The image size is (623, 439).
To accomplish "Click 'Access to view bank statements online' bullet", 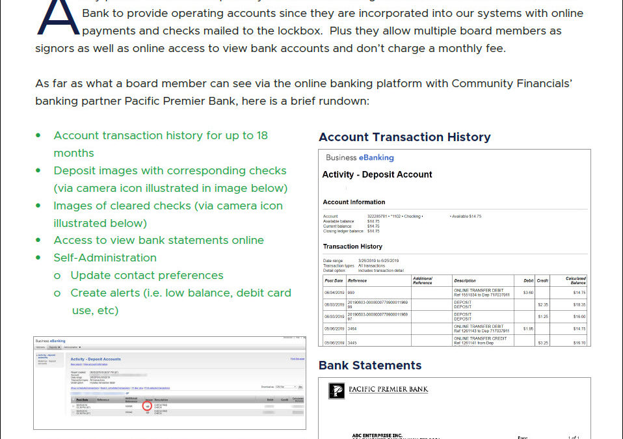I will click(159, 240).
